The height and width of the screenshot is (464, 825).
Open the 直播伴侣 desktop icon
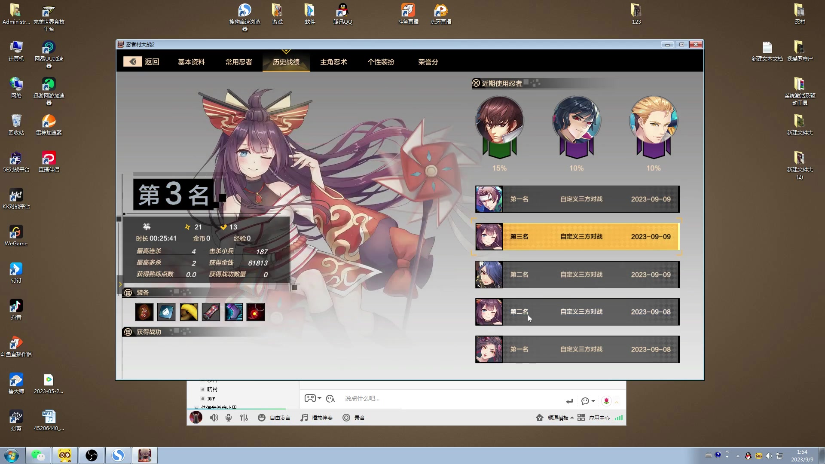pos(49,162)
